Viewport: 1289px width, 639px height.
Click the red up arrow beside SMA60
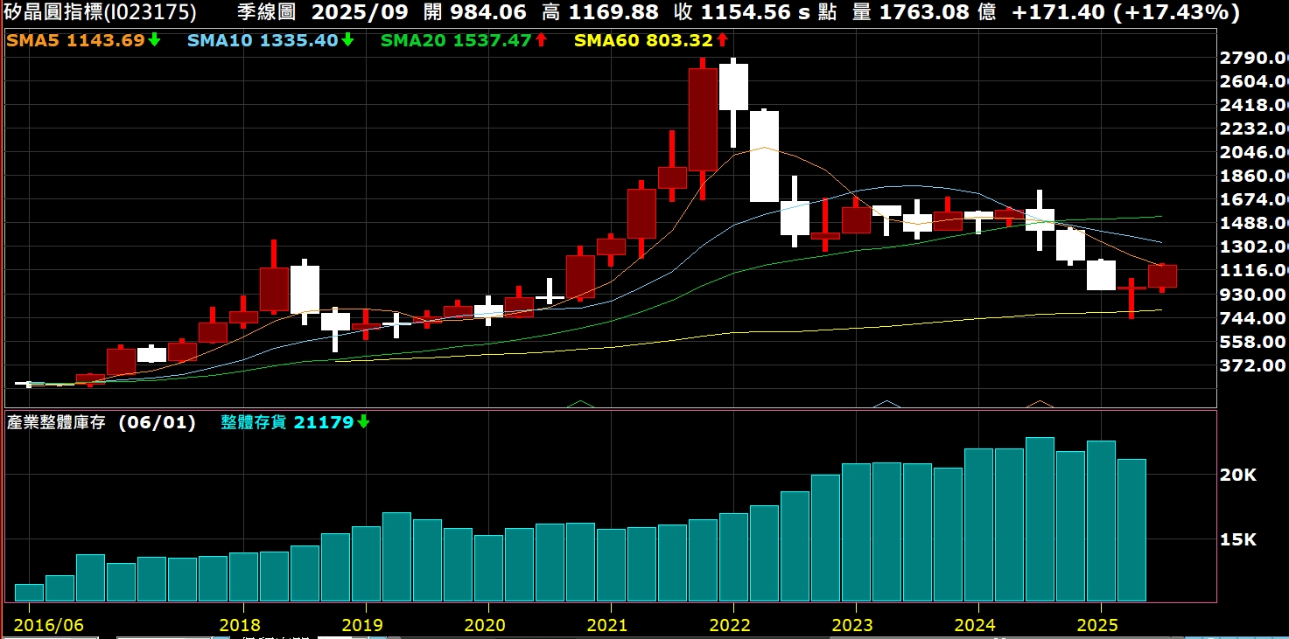click(x=722, y=40)
